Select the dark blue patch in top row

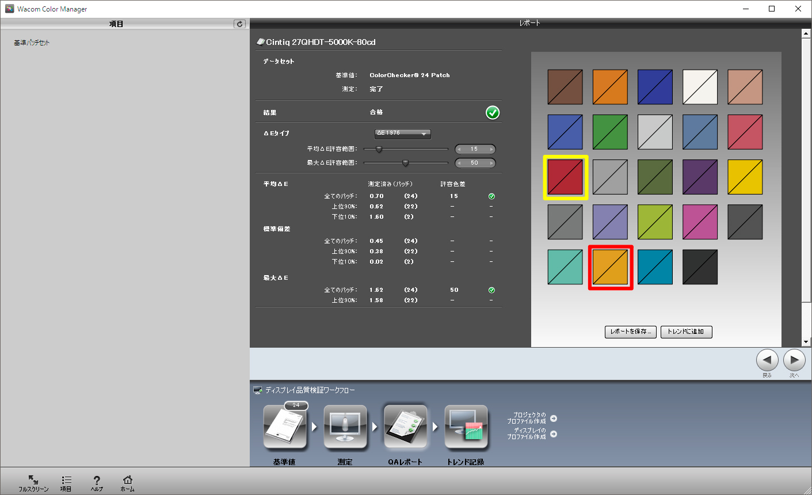tap(655, 87)
